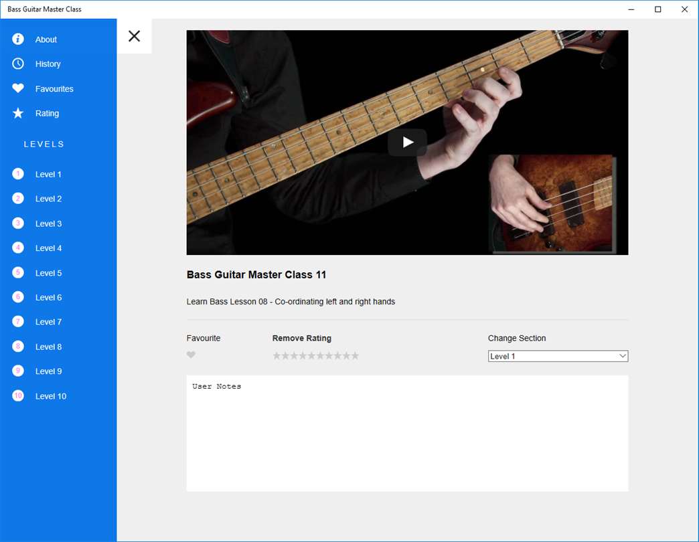This screenshot has height=542, width=699.
Task: Go to Level 8 label
Action: 48,347
